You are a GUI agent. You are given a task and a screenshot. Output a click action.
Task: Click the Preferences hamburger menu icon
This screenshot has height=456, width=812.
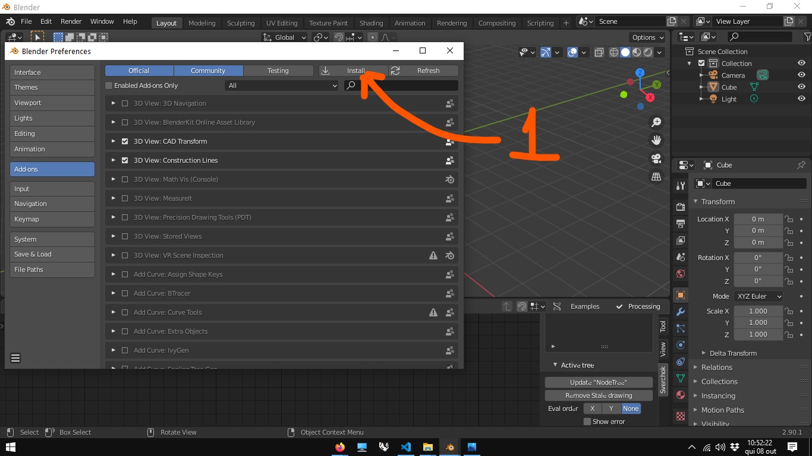pyautogui.click(x=15, y=358)
